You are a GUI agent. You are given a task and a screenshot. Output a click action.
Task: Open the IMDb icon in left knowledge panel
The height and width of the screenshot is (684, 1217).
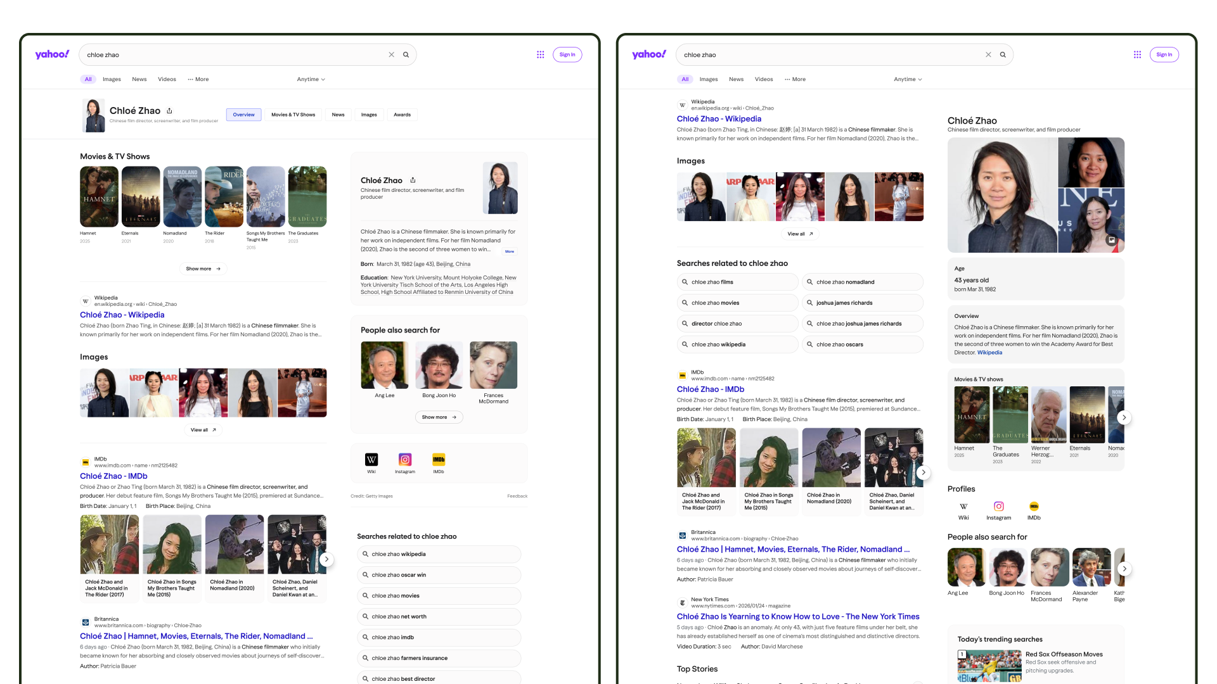tap(438, 460)
